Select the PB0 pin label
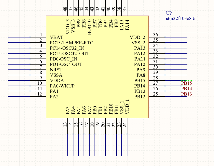 95,110
